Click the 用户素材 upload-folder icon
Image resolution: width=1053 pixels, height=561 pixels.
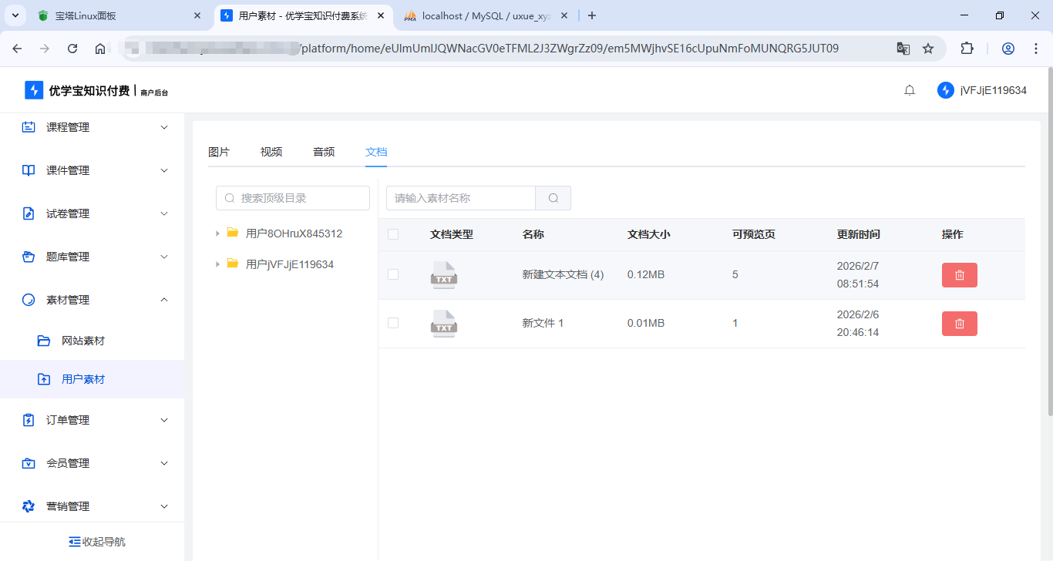click(x=43, y=378)
